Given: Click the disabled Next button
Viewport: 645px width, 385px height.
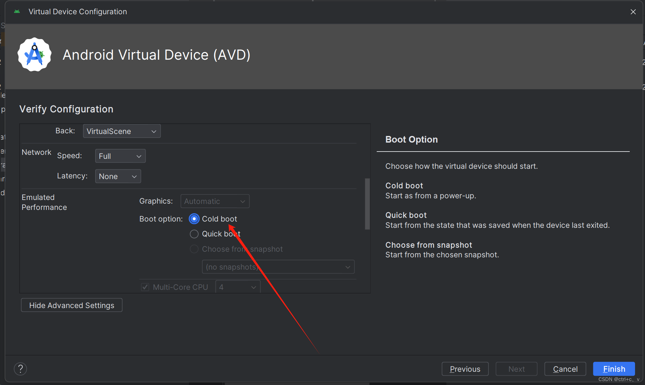Looking at the screenshot, I should click(x=516, y=369).
